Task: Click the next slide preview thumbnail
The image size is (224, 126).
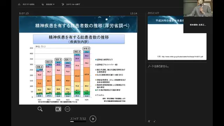Action: [177, 38]
